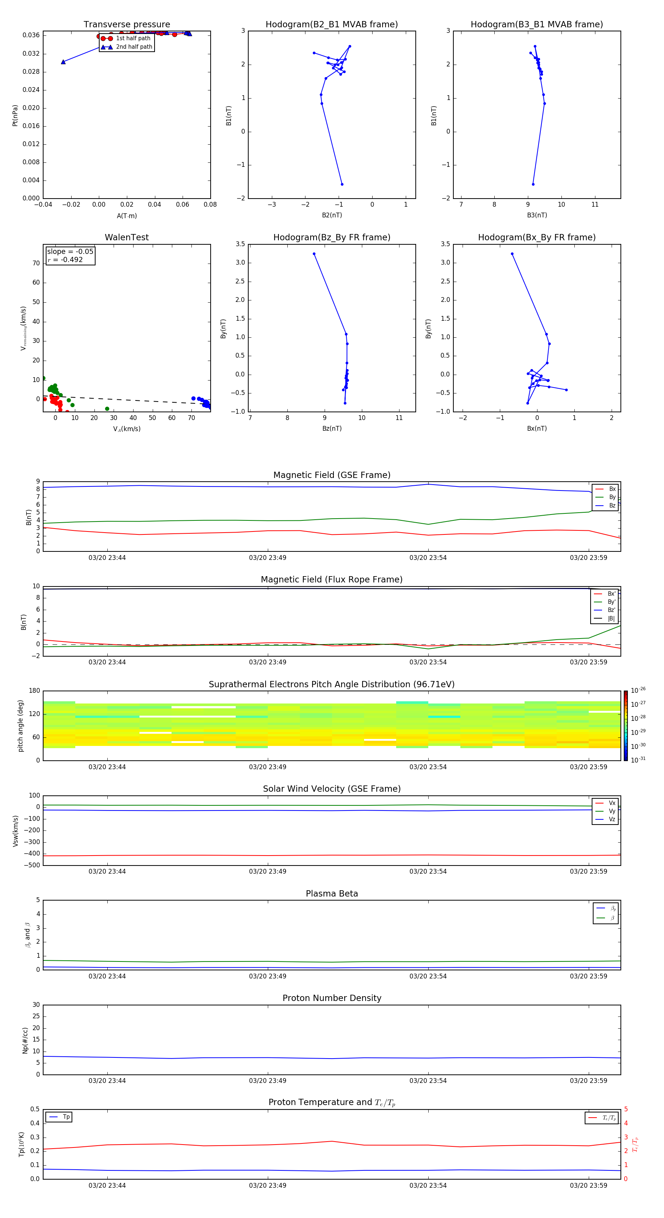Viewport: 664px width, 1218px height.
Task: Click the 'Magnetic Field (Flux Rope Frame)' title
Action: (x=331, y=580)
